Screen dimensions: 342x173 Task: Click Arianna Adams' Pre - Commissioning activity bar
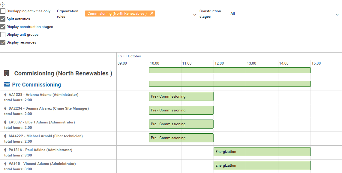[x=181, y=96]
